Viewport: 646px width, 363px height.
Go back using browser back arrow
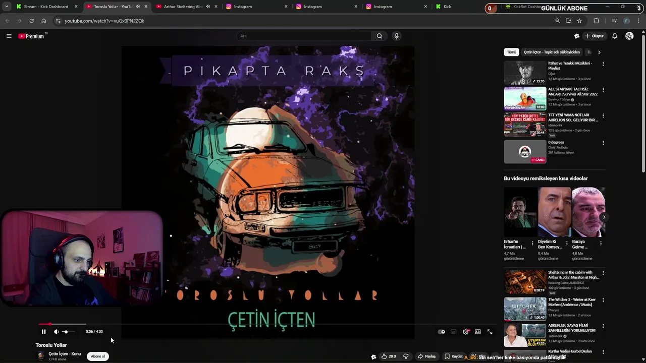click(x=7, y=21)
